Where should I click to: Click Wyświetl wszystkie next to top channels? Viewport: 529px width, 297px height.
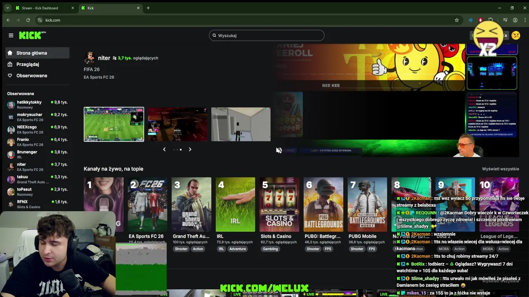[500, 169]
